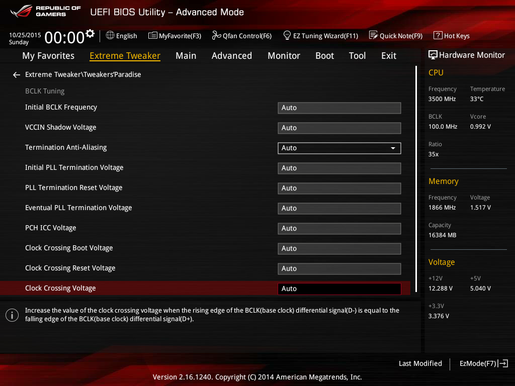Click the Initial BCLK Frequency value field
The image size is (515, 386).
click(339, 108)
